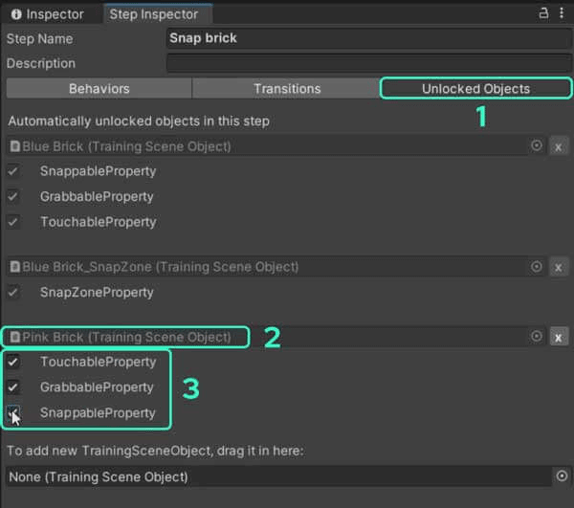
Task: Open object picker for None field
Action: (562, 476)
